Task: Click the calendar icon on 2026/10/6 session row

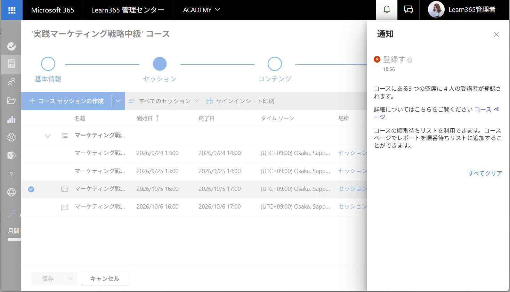Action: click(64, 207)
